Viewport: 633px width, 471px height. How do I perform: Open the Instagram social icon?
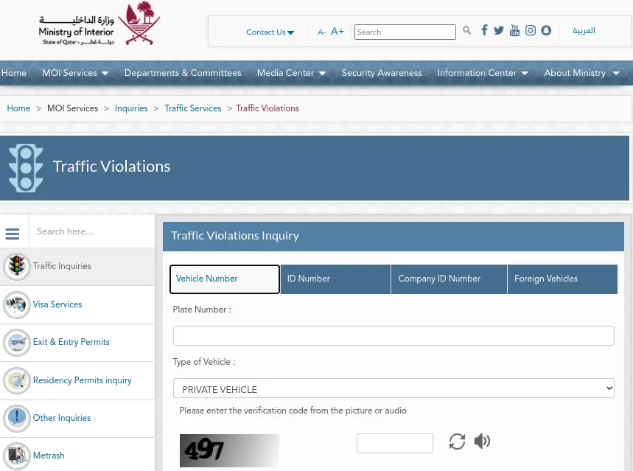coord(531,30)
